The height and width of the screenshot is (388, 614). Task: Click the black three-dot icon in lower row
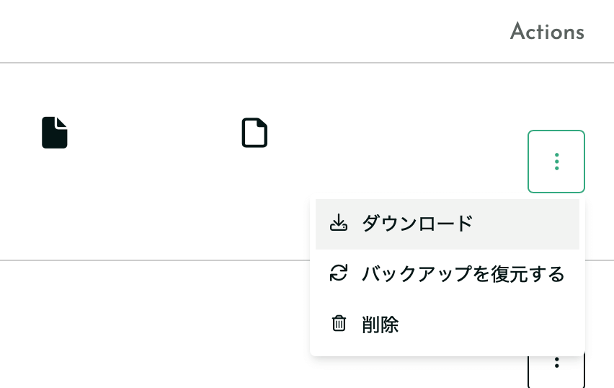pos(556,363)
